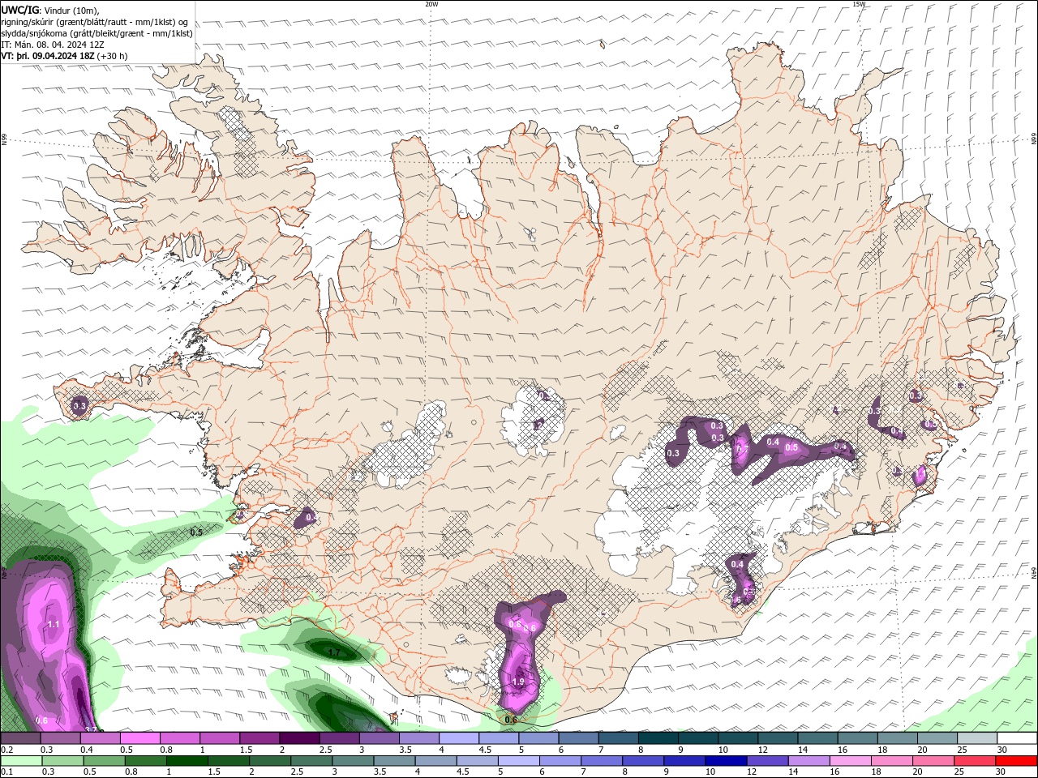This screenshot has height=778, width=1038.
Task: Click the "slydda/snjókoma" legend description line
Action: pyautogui.click(x=97, y=33)
